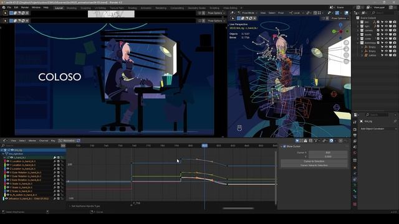Screen dimensions: 399x224
Task: Collapse the Show Cursor panel
Action: [281, 147]
